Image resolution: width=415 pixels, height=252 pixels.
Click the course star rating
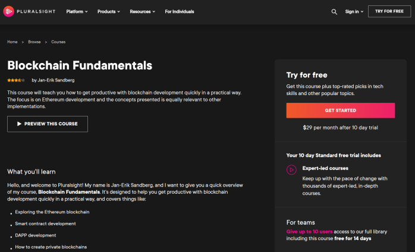coord(16,80)
